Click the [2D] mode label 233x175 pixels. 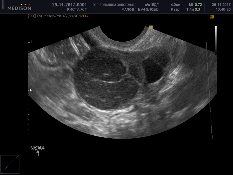pos(32,16)
